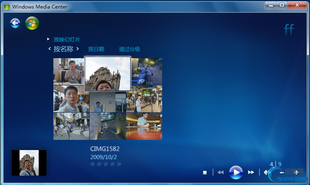
Task: Mute audio with the speaker icon
Action: 266,172
